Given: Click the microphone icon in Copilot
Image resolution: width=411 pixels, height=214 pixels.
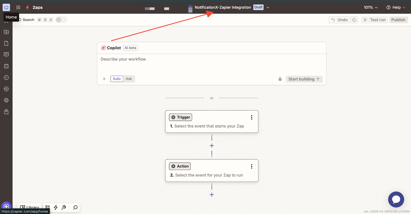Looking at the screenshot, I should pos(280,79).
